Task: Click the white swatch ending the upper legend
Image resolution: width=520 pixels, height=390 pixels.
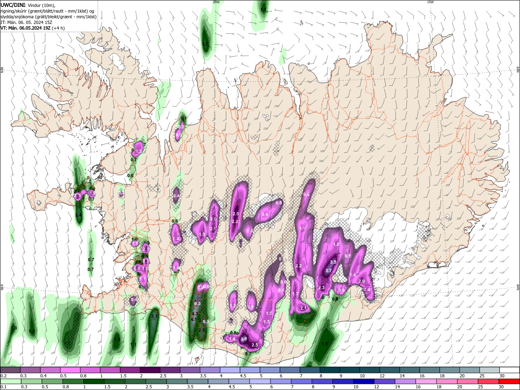Action: coord(509,370)
